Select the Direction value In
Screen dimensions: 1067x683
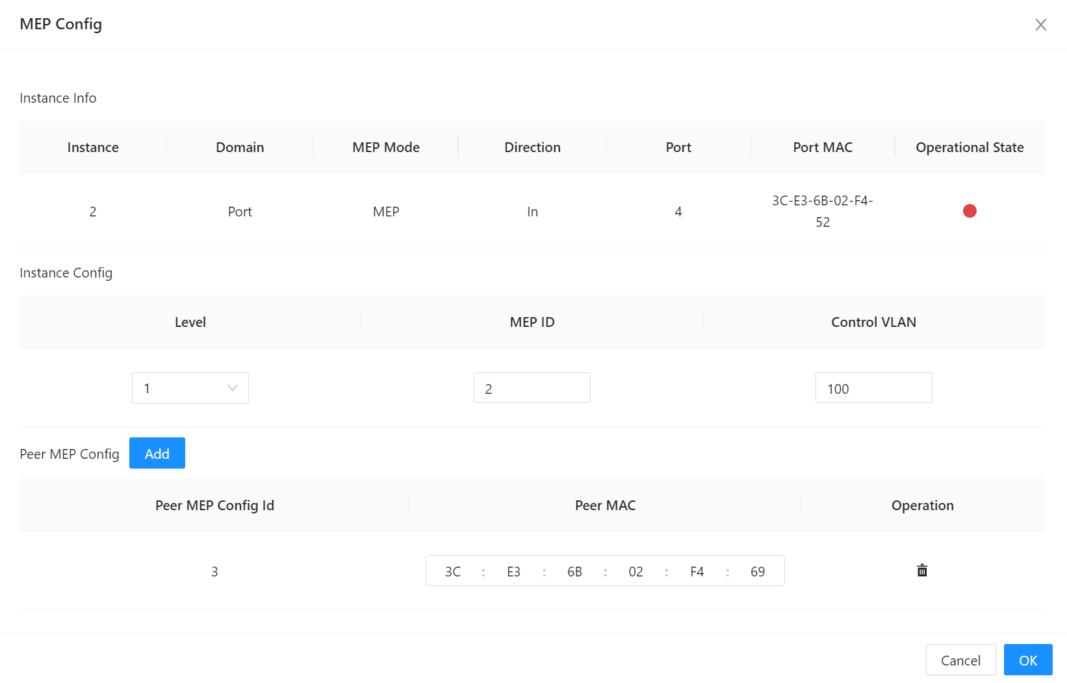click(532, 211)
